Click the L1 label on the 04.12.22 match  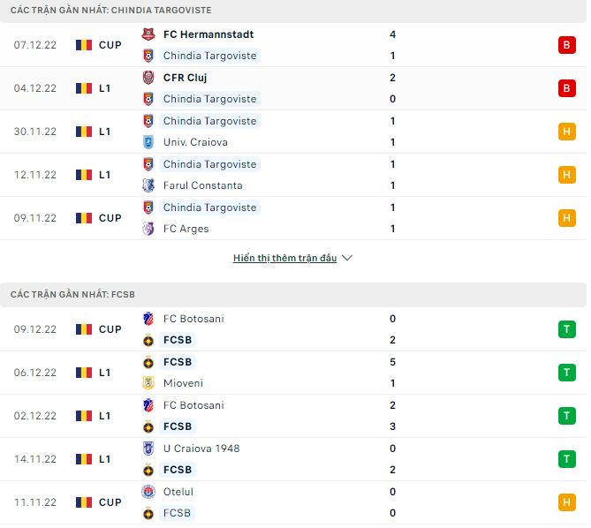105,88
